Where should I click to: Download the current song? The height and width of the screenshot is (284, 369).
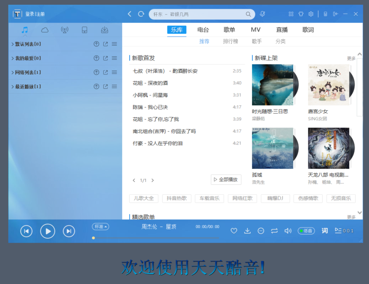click(x=247, y=231)
